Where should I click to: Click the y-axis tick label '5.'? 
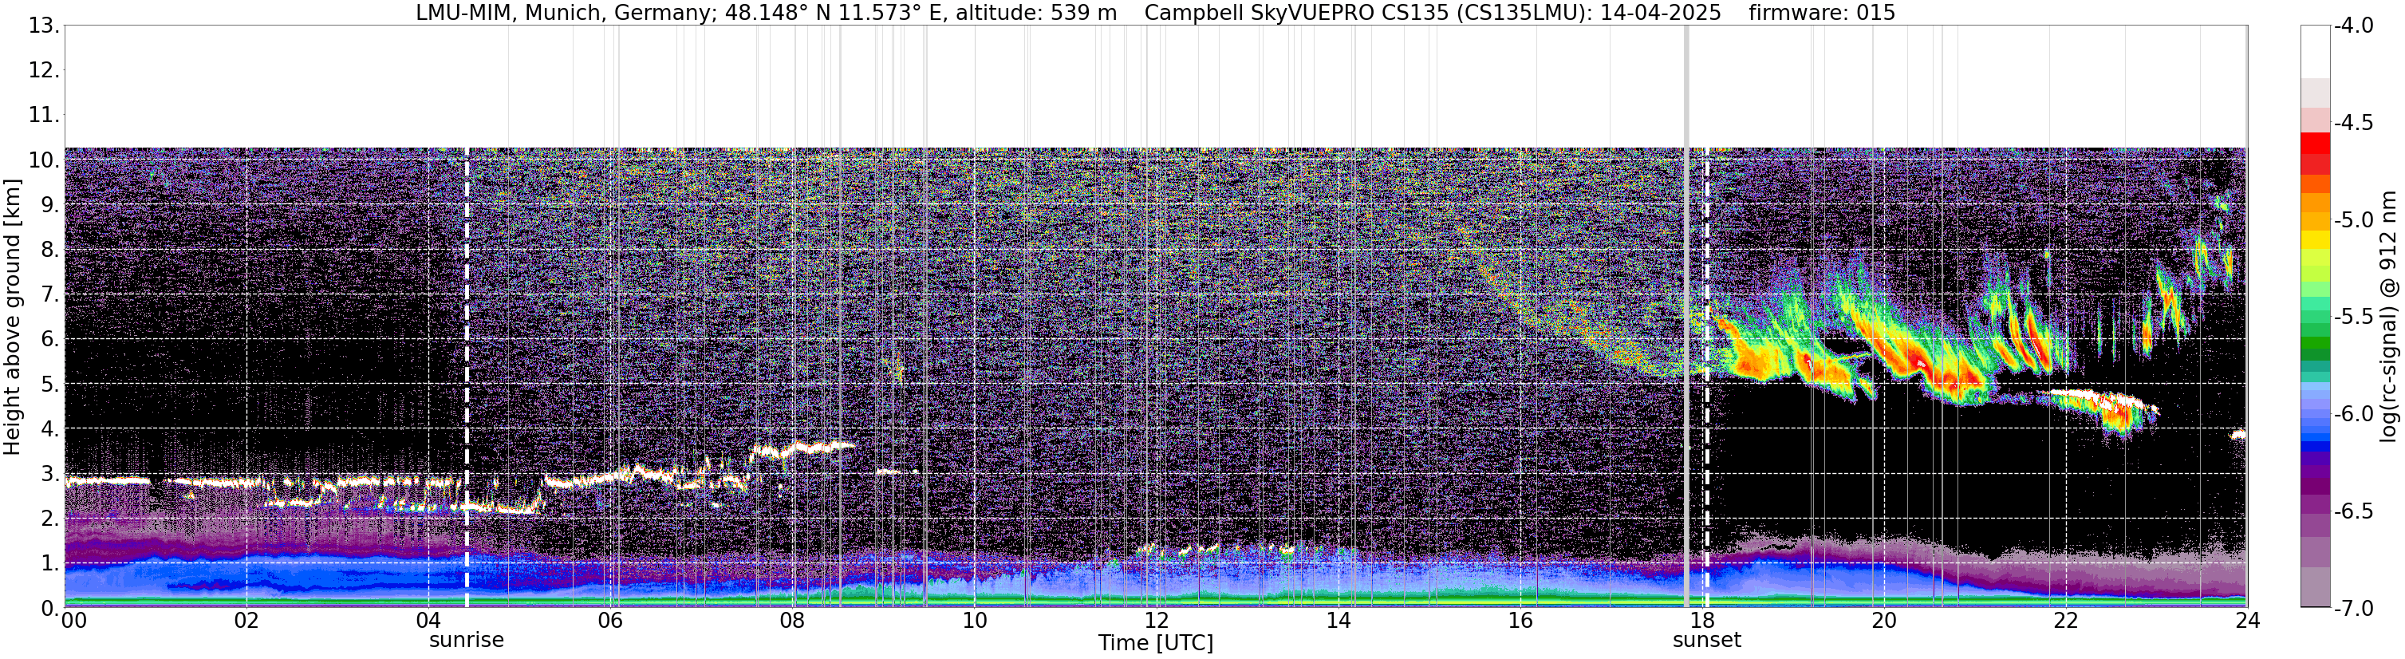coord(50,385)
